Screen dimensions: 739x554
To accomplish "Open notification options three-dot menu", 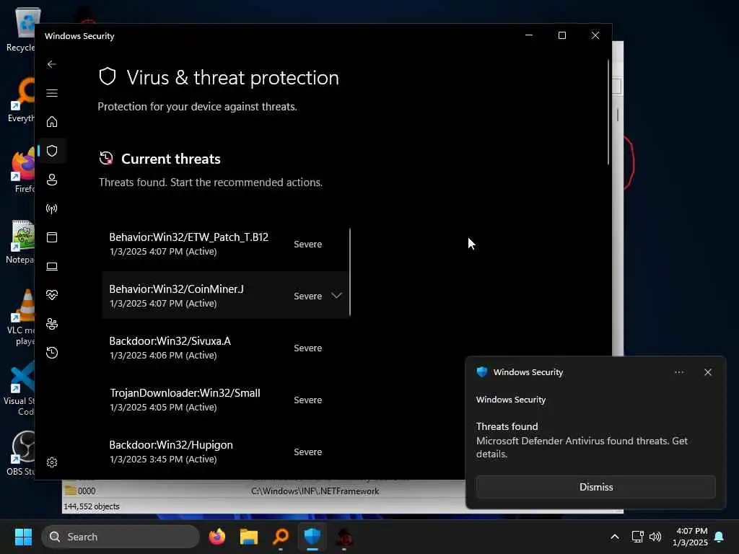I will (x=678, y=372).
